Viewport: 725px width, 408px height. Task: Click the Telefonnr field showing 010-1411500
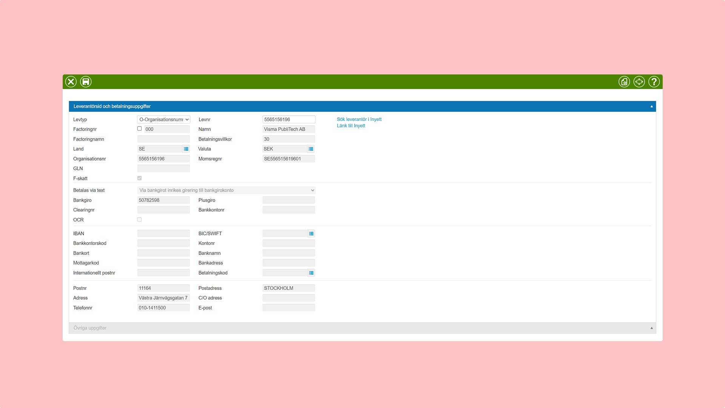click(164, 308)
